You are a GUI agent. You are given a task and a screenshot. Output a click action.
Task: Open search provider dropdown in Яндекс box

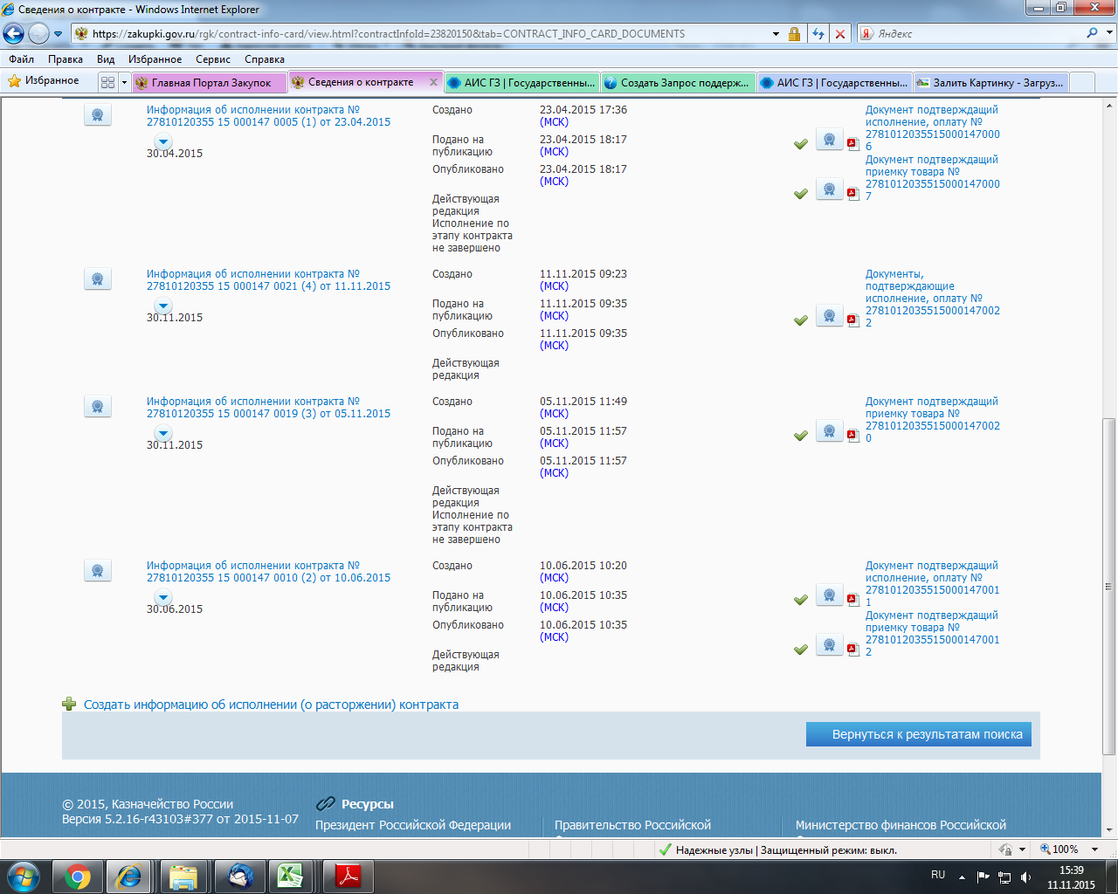(1109, 33)
